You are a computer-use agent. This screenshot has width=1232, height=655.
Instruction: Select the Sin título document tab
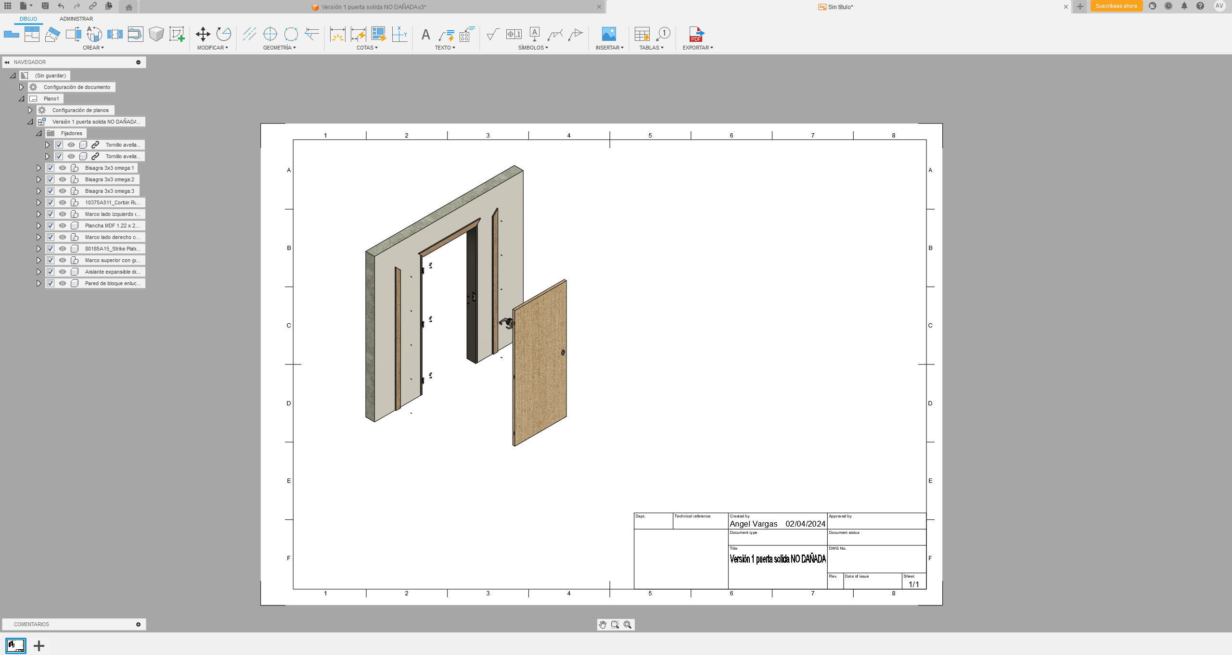click(x=840, y=7)
